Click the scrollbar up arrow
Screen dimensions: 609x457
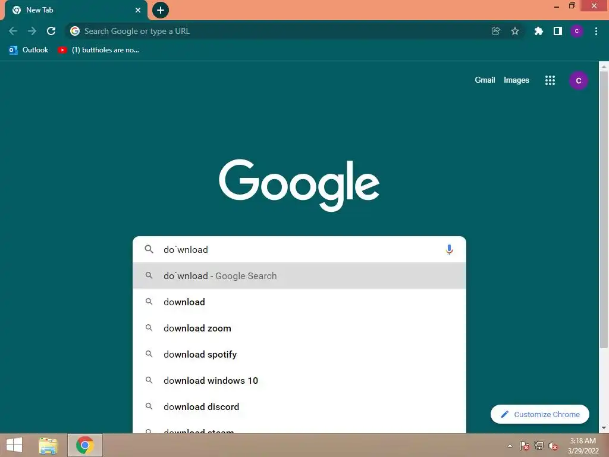[604, 67]
